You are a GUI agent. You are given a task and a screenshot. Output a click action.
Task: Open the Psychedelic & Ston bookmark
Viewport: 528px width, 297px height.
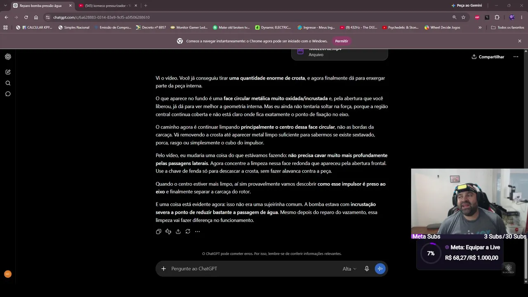[x=401, y=28]
